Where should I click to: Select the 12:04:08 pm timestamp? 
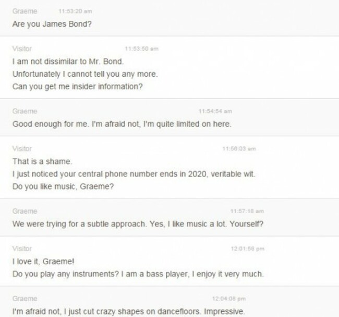tap(229, 299)
